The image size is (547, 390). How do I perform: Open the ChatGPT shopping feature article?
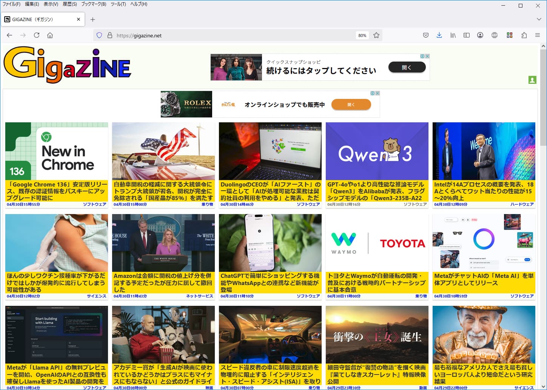coord(270,282)
